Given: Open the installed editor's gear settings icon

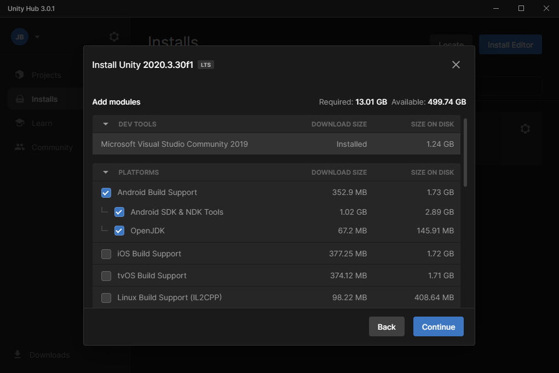Looking at the screenshot, I should point(525,129).
